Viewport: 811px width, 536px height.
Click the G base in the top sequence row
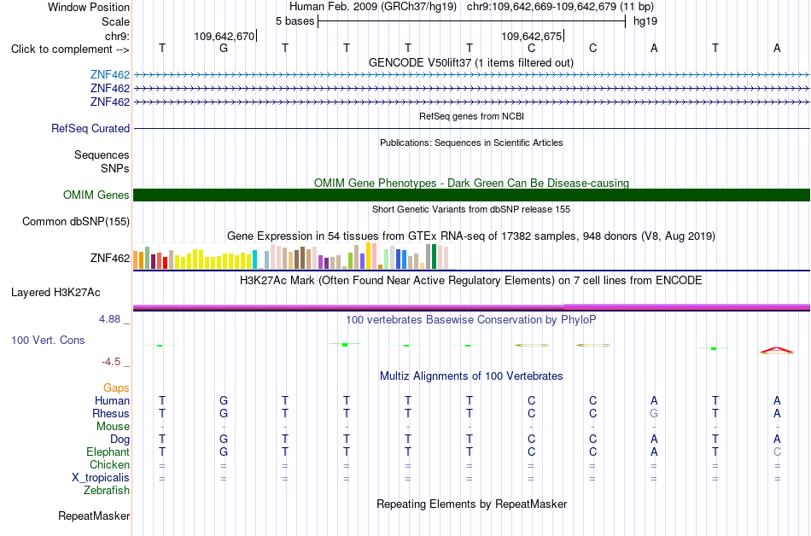224,48
